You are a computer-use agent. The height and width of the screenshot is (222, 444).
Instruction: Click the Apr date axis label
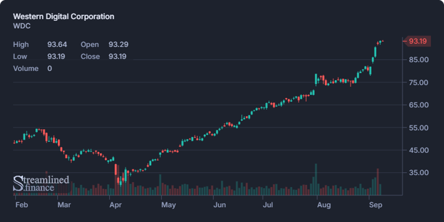tap(115, 205)
